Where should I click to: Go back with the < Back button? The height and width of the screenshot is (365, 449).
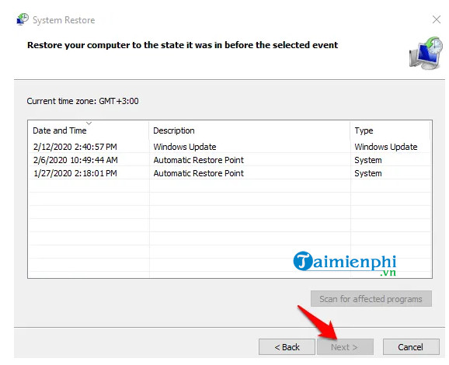287,347
